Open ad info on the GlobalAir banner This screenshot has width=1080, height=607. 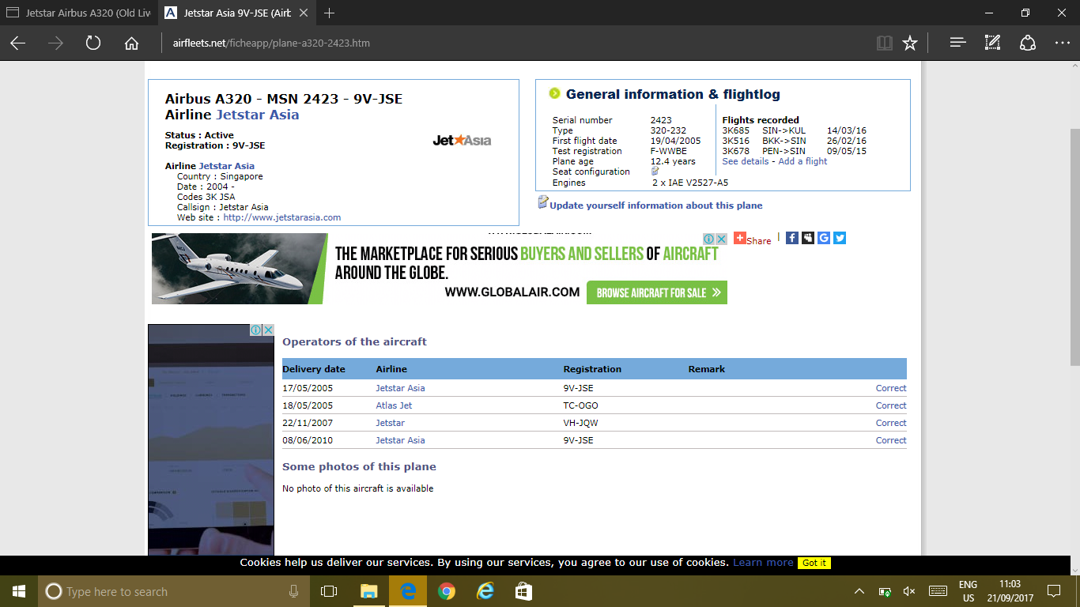point(709,239)
